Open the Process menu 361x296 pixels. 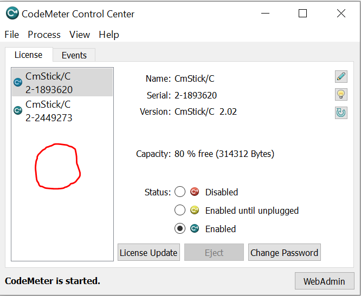tap(44, 35)
